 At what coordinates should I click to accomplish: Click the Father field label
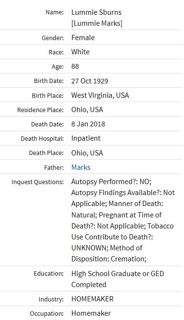click(x=54, y=167)
